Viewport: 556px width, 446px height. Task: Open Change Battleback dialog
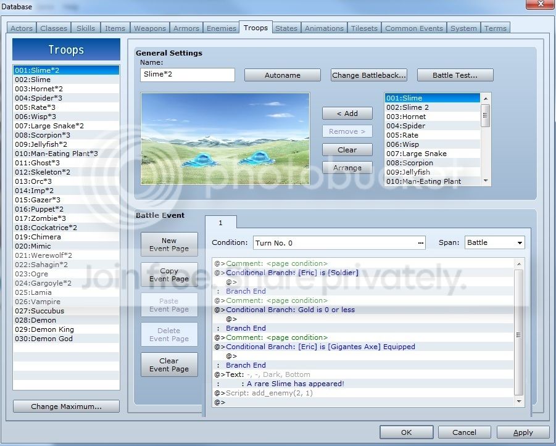[369, 75]
